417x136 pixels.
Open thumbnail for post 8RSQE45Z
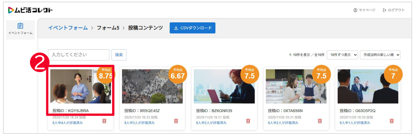152,86
